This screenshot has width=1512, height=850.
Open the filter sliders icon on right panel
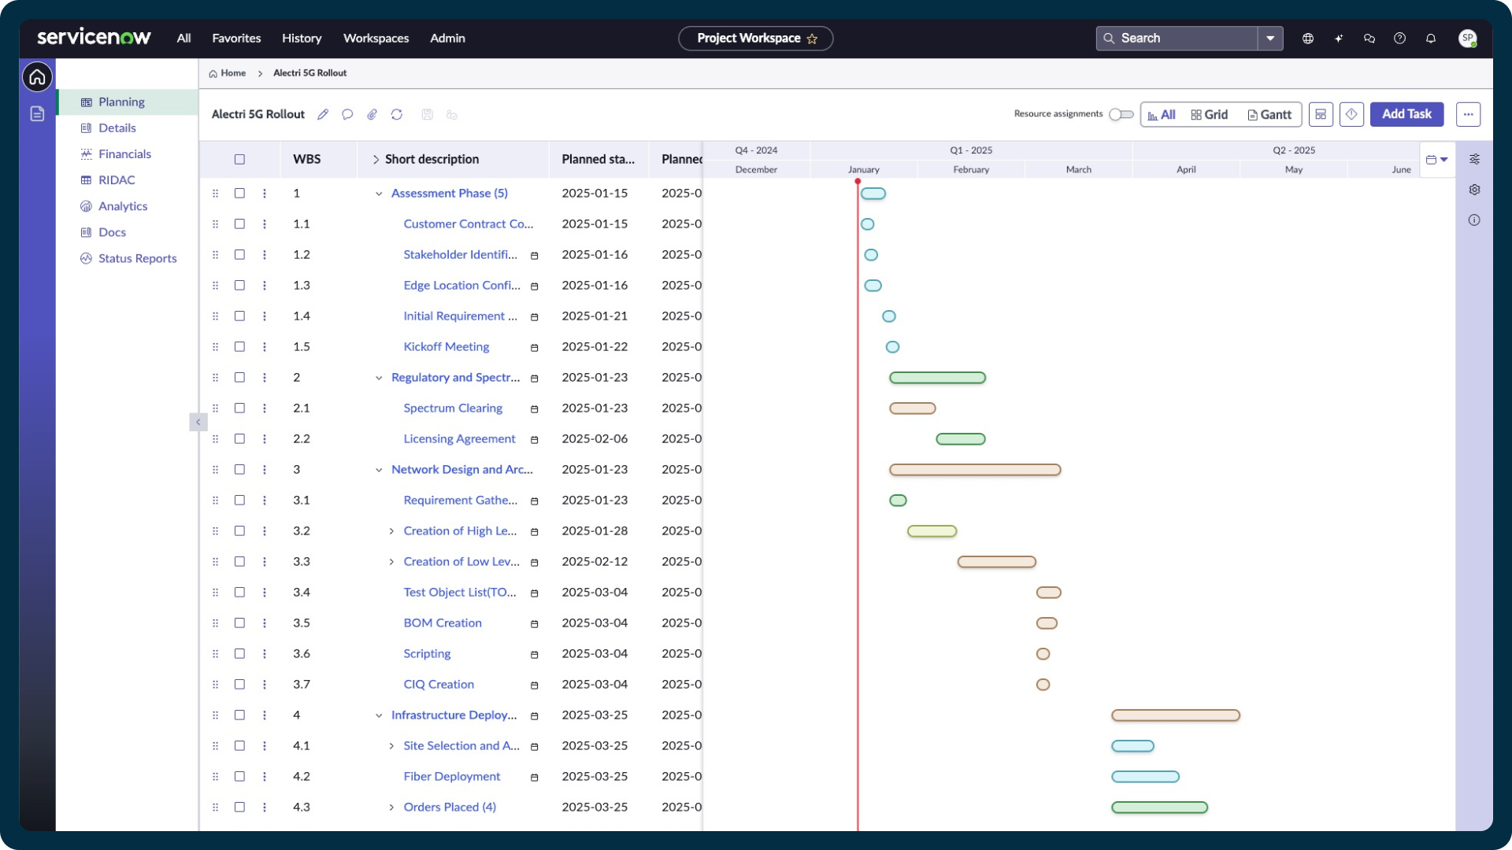pyautogui.click(x=1474, y=159)
